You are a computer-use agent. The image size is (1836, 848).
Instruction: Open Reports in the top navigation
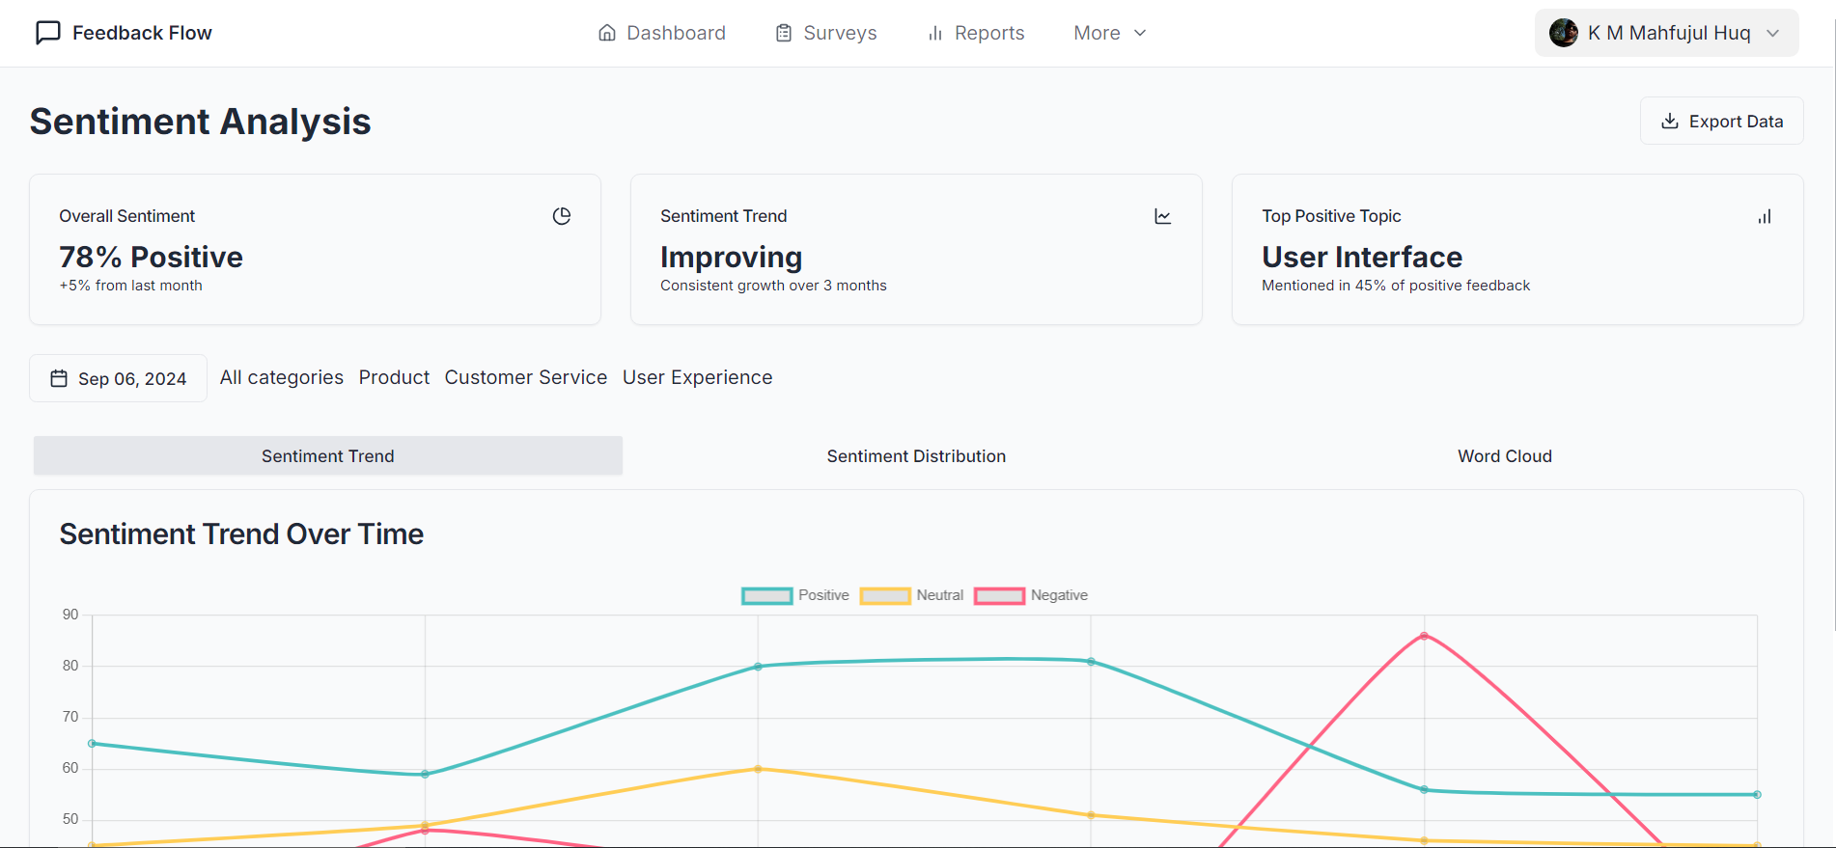pos(976,33)
